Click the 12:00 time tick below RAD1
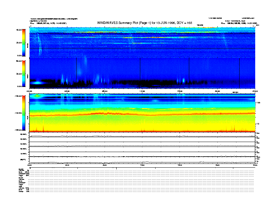Screen dimensions: 275x212 point(142,91)
